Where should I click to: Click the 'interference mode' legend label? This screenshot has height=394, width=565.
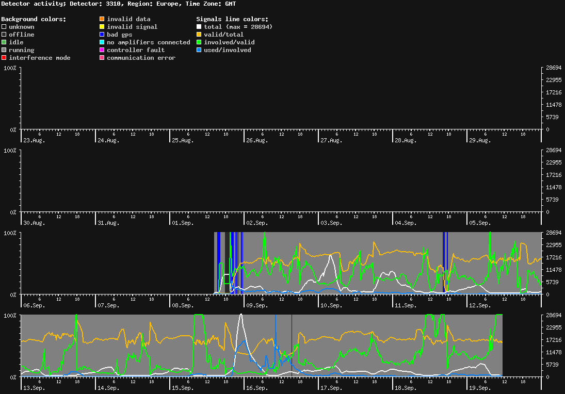40,58
